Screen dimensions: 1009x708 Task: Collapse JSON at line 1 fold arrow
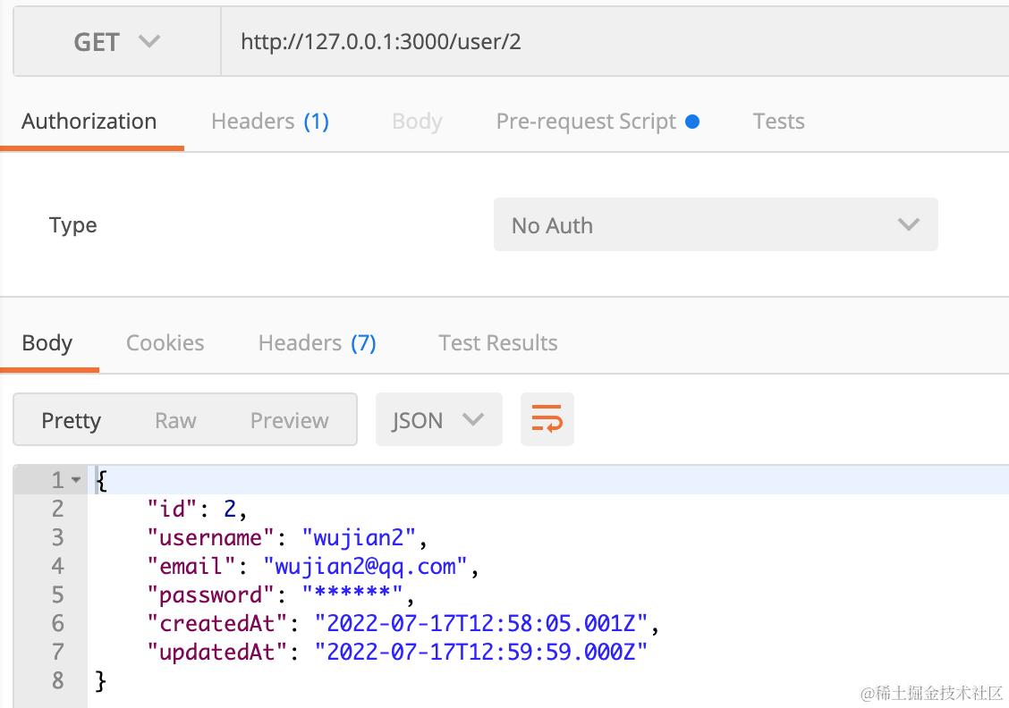coord(76,481)
